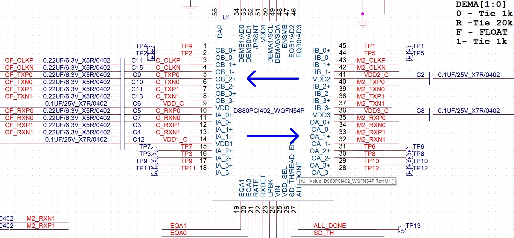Select the U1 reference designator label
The height and width of the screenshot is (238, 514).
click(226, 17)
